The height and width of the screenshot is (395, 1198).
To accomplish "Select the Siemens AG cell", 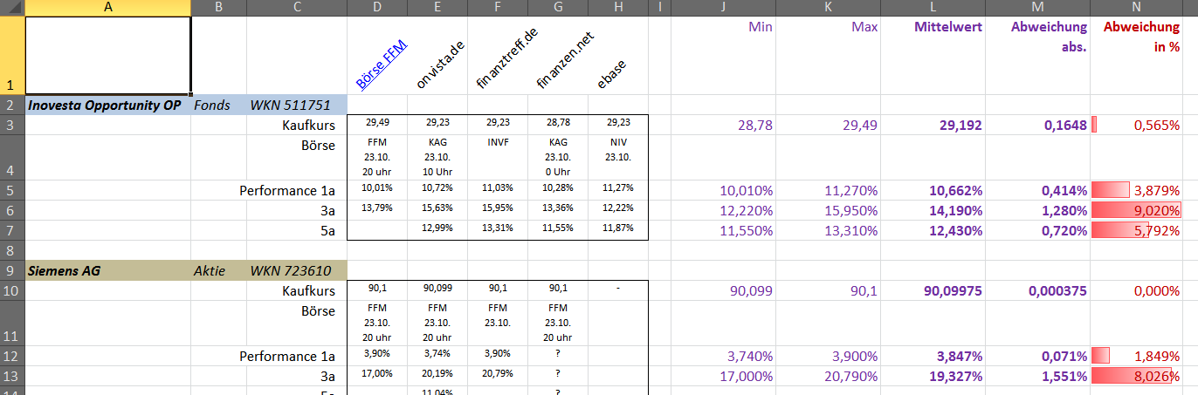I will (107, 271).
